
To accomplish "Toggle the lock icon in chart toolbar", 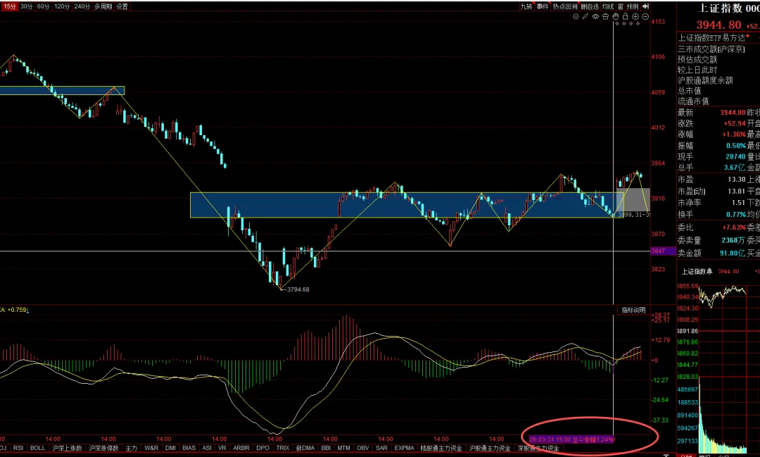I will [626, 16].
